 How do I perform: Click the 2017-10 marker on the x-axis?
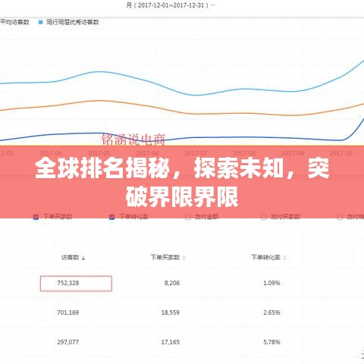[x=341, y=153]
